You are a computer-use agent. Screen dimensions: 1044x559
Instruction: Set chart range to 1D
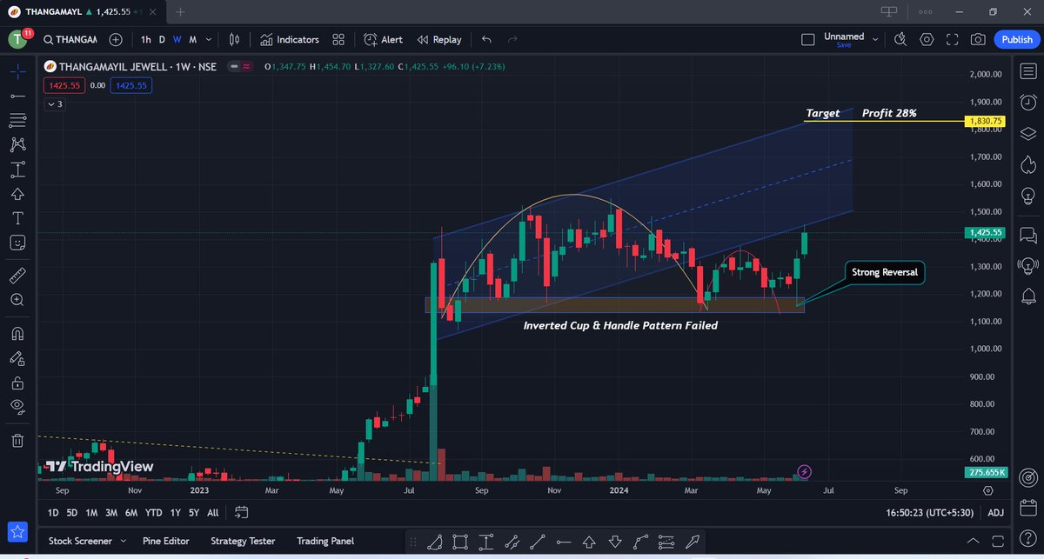pyautogui.click(x=53, y=513)
